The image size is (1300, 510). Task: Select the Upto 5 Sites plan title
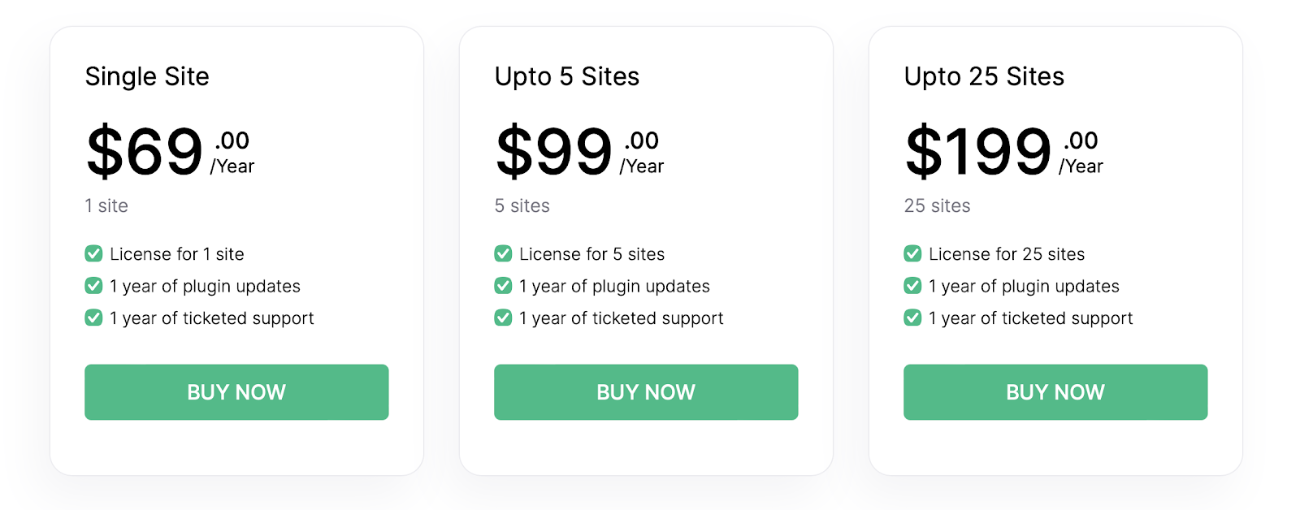pos(567,76)
